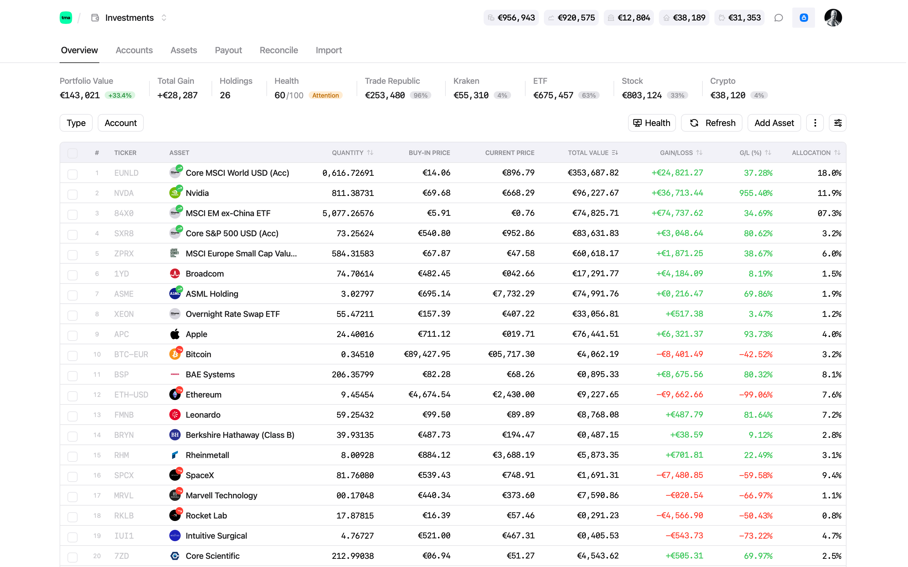Screen dimensions: 908x567
Task: Click the €31,353 balance chip
Action: click(740, 18)
